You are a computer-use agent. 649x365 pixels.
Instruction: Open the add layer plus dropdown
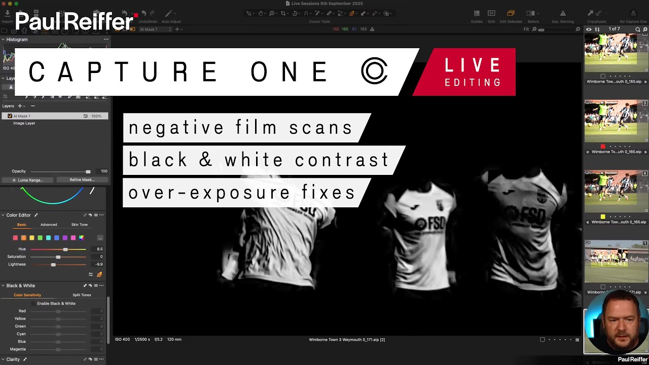pos(178,29)
